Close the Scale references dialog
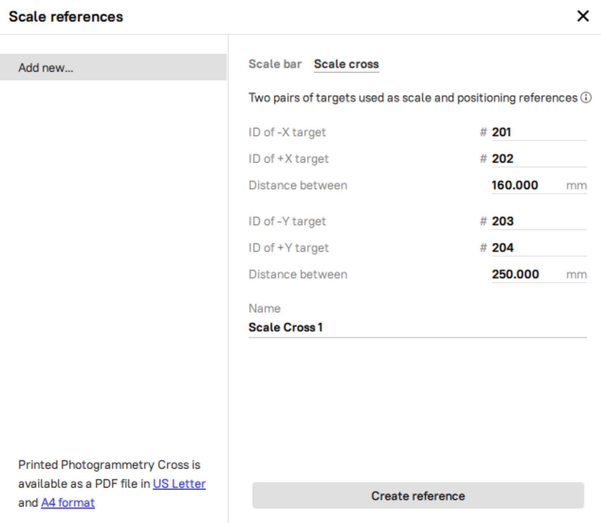Viewport: 601px width, 523px height. [583, 16]
